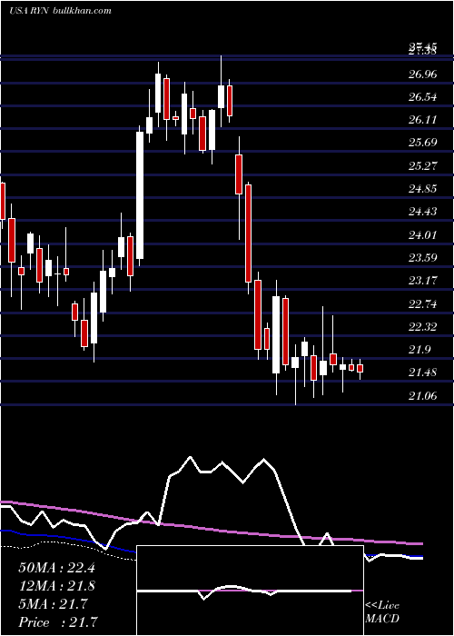Screen dimensions: 454x636
Task: Select the 24.43 price axis label
Action: click(x=423, y=212)
